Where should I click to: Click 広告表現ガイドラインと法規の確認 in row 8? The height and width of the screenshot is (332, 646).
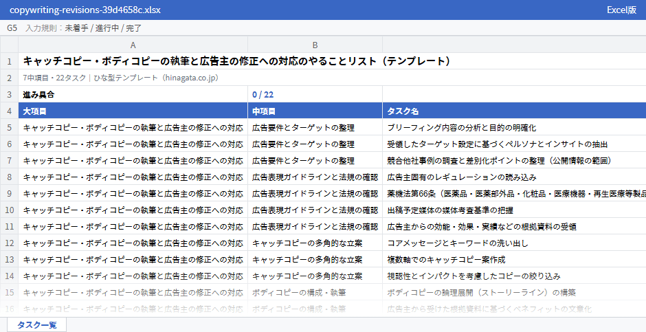[x=315, y=177]
